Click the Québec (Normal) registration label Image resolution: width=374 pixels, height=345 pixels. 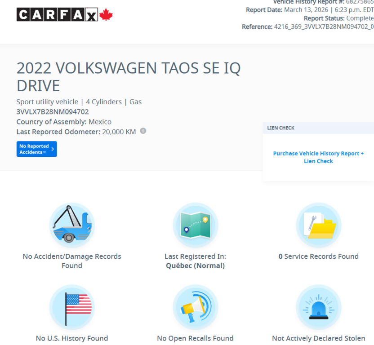point(195,265)
